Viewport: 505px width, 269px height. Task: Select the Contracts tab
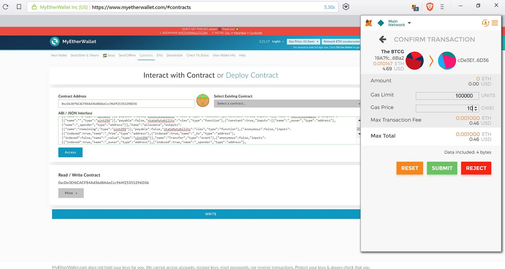coord(146,55)
